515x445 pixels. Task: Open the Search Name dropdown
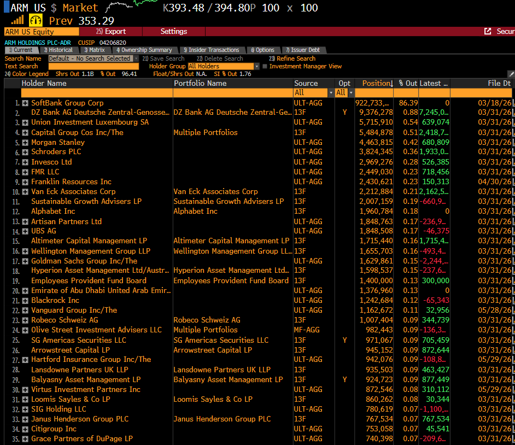pyautogui.click(x=136, y=58)
